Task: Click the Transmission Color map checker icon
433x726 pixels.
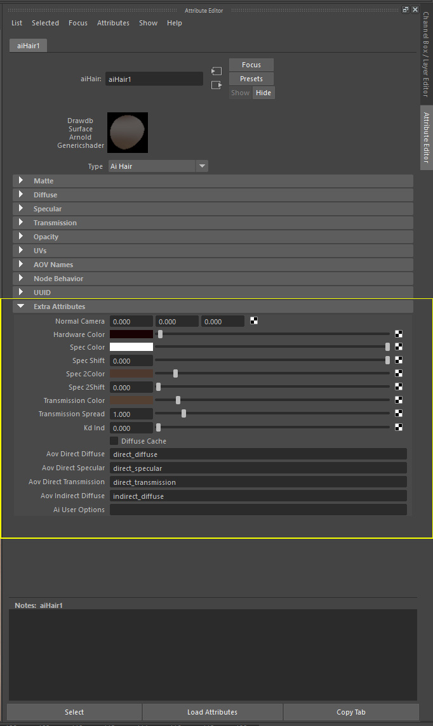Action: coord(398,400)
